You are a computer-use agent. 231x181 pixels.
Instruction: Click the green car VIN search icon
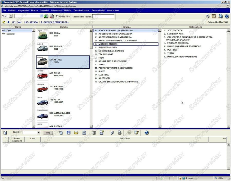tap(46, 16)
